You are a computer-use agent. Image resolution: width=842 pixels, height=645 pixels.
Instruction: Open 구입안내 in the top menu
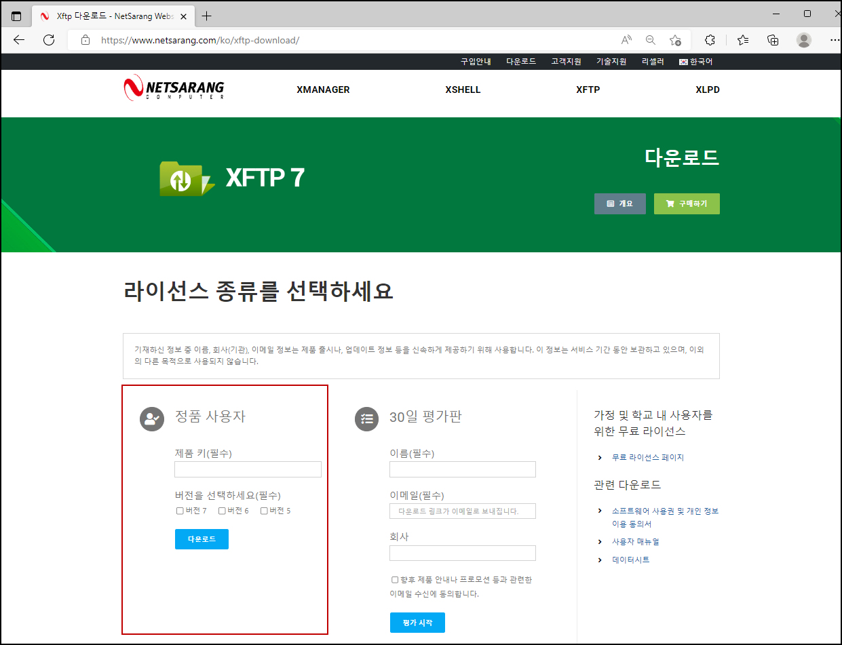[x=476, y=62]
